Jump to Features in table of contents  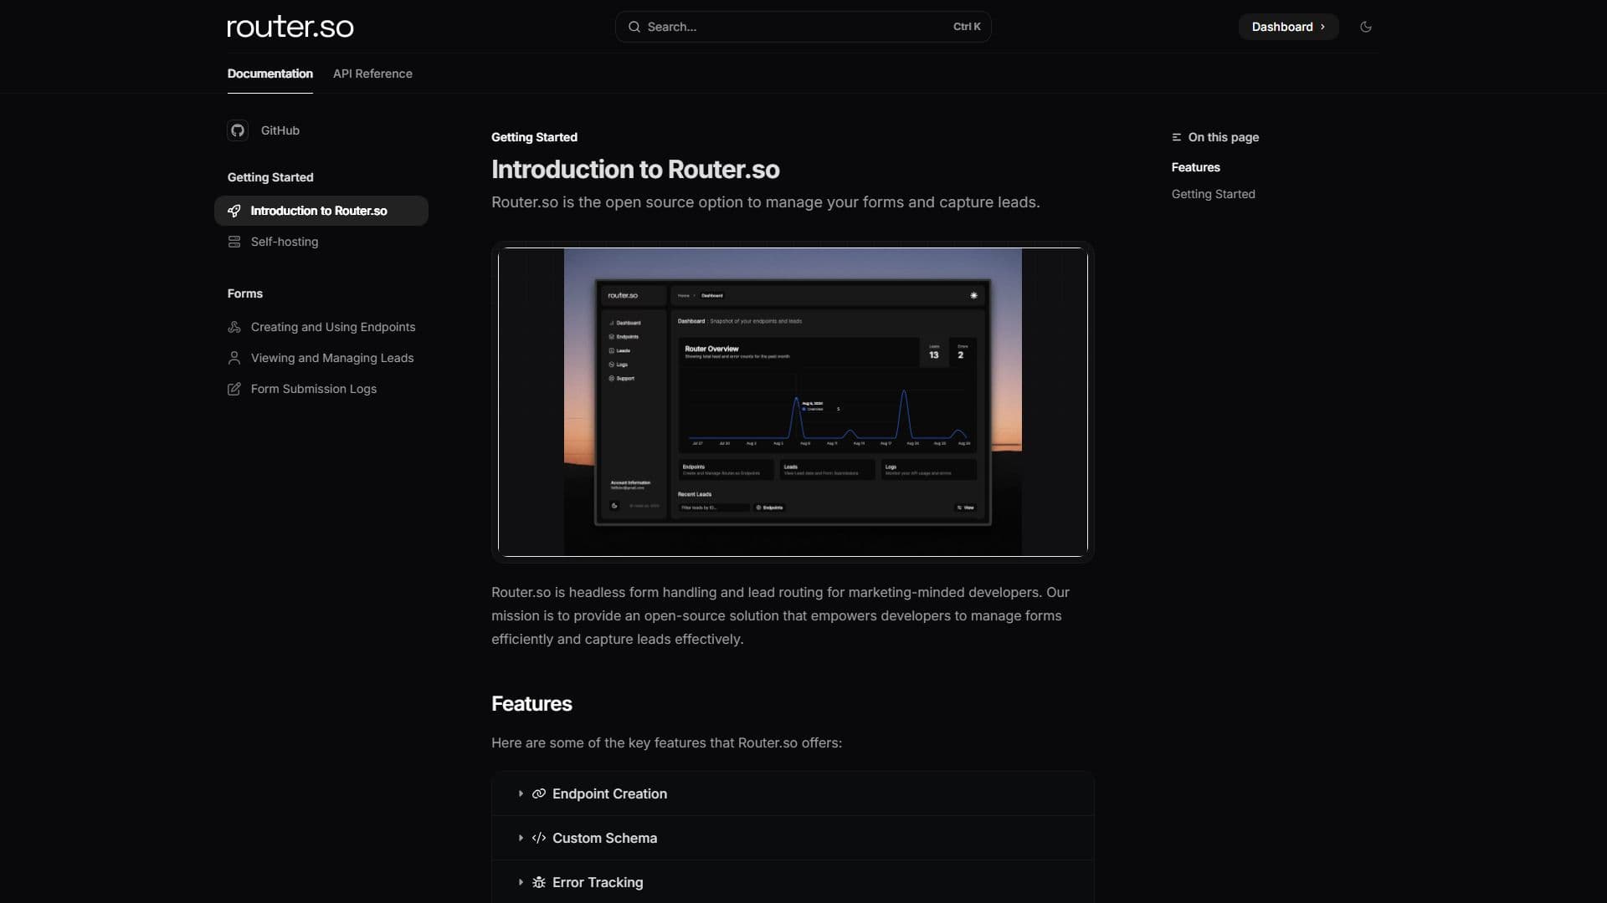(1195, 167)
